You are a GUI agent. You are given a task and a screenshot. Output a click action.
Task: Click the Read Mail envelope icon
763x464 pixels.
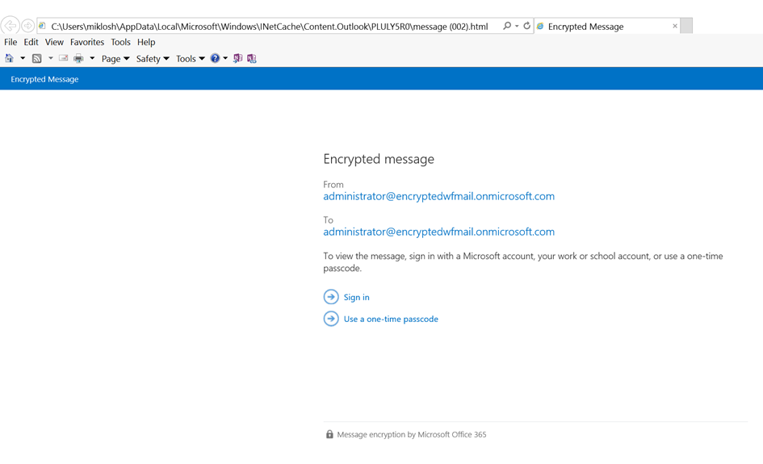click(x=63, y=58)
